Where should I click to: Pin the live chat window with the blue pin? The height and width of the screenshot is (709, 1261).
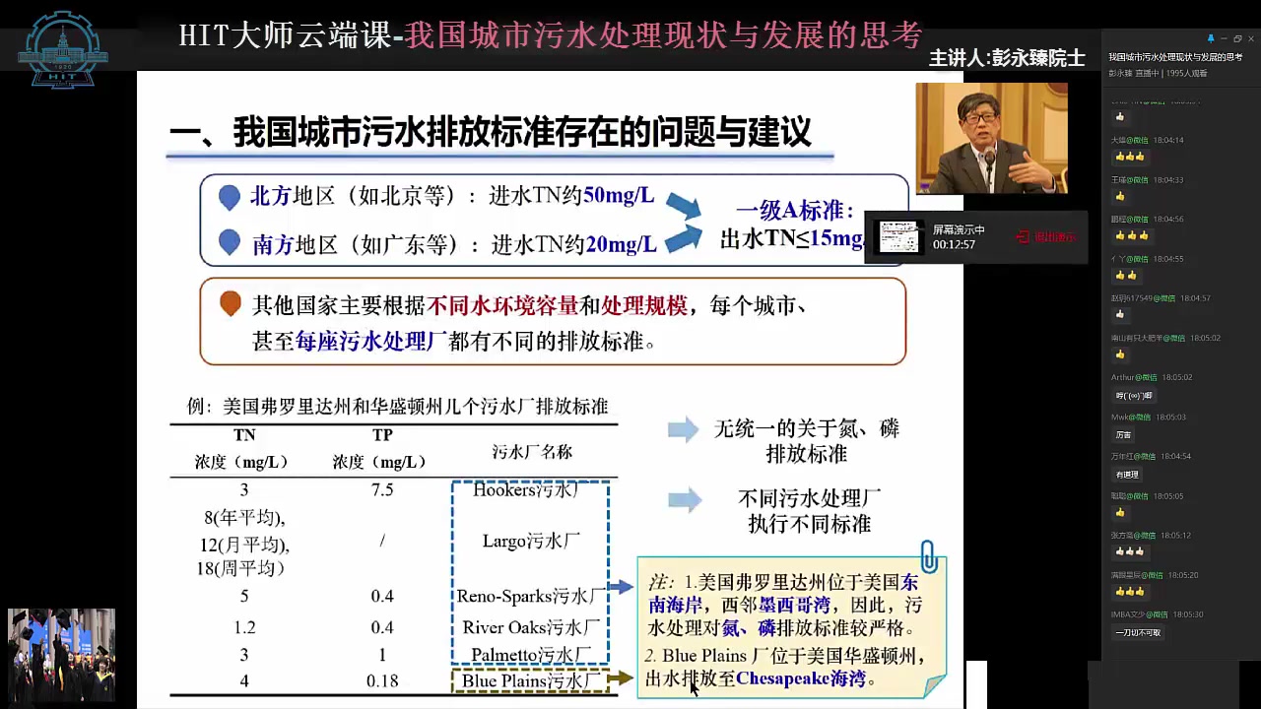(x=1211, y=39)
